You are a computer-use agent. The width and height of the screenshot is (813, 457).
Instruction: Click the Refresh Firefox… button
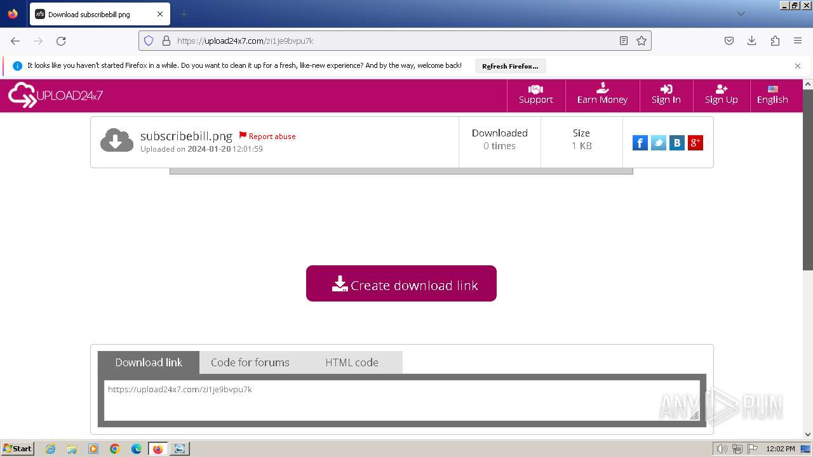(510, 66)
